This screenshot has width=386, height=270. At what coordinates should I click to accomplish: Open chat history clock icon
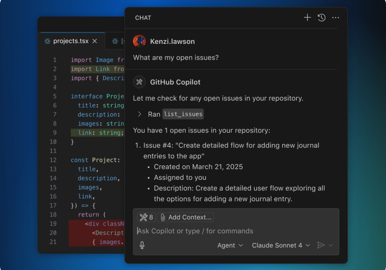321,18
